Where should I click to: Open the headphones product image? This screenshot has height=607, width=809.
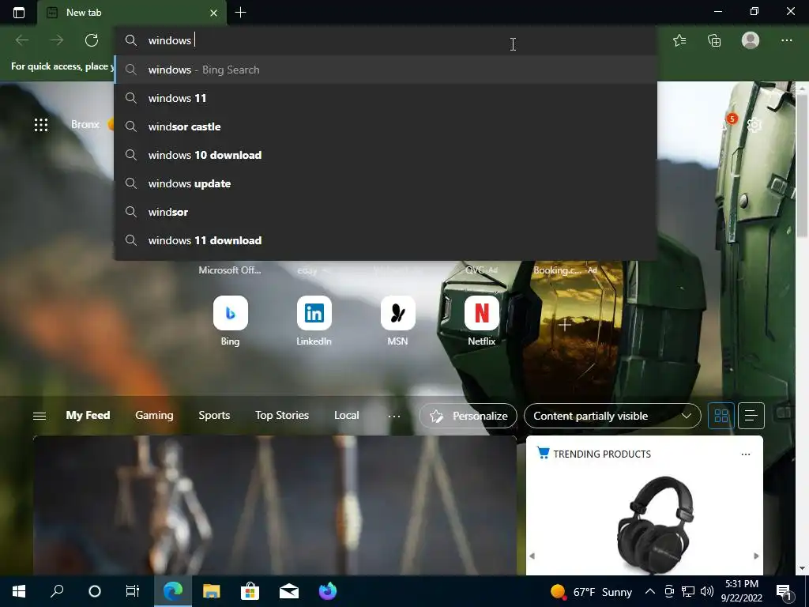tap(654, 525)
